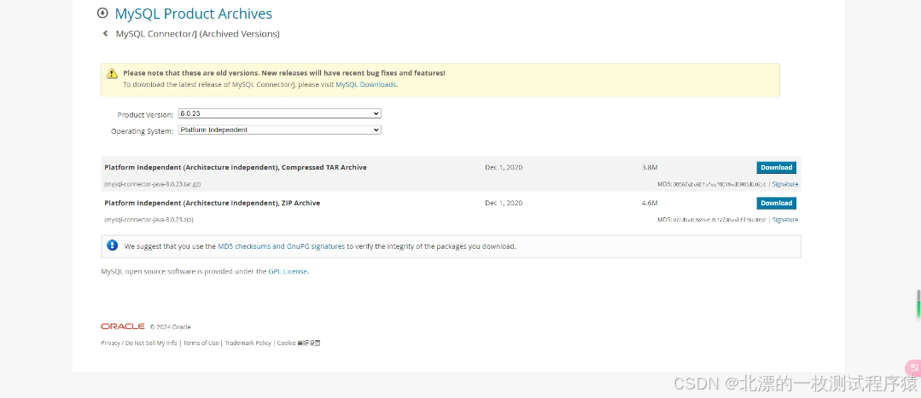Viewport: 921px width, 398px height.
Task: Click the ZIP Archive title text
Action: (212, 204)
